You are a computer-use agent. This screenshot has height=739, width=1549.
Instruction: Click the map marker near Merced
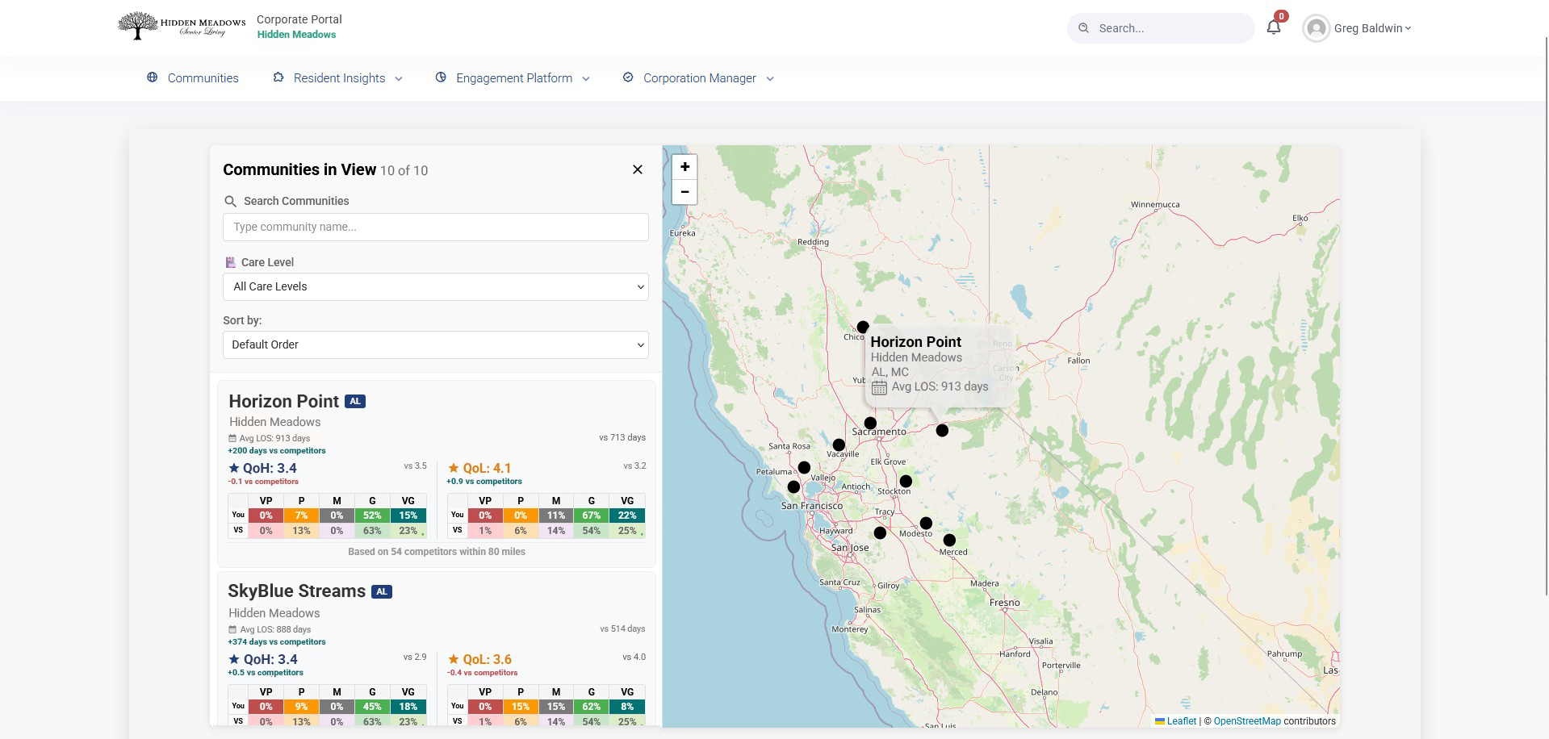[949, 540]
